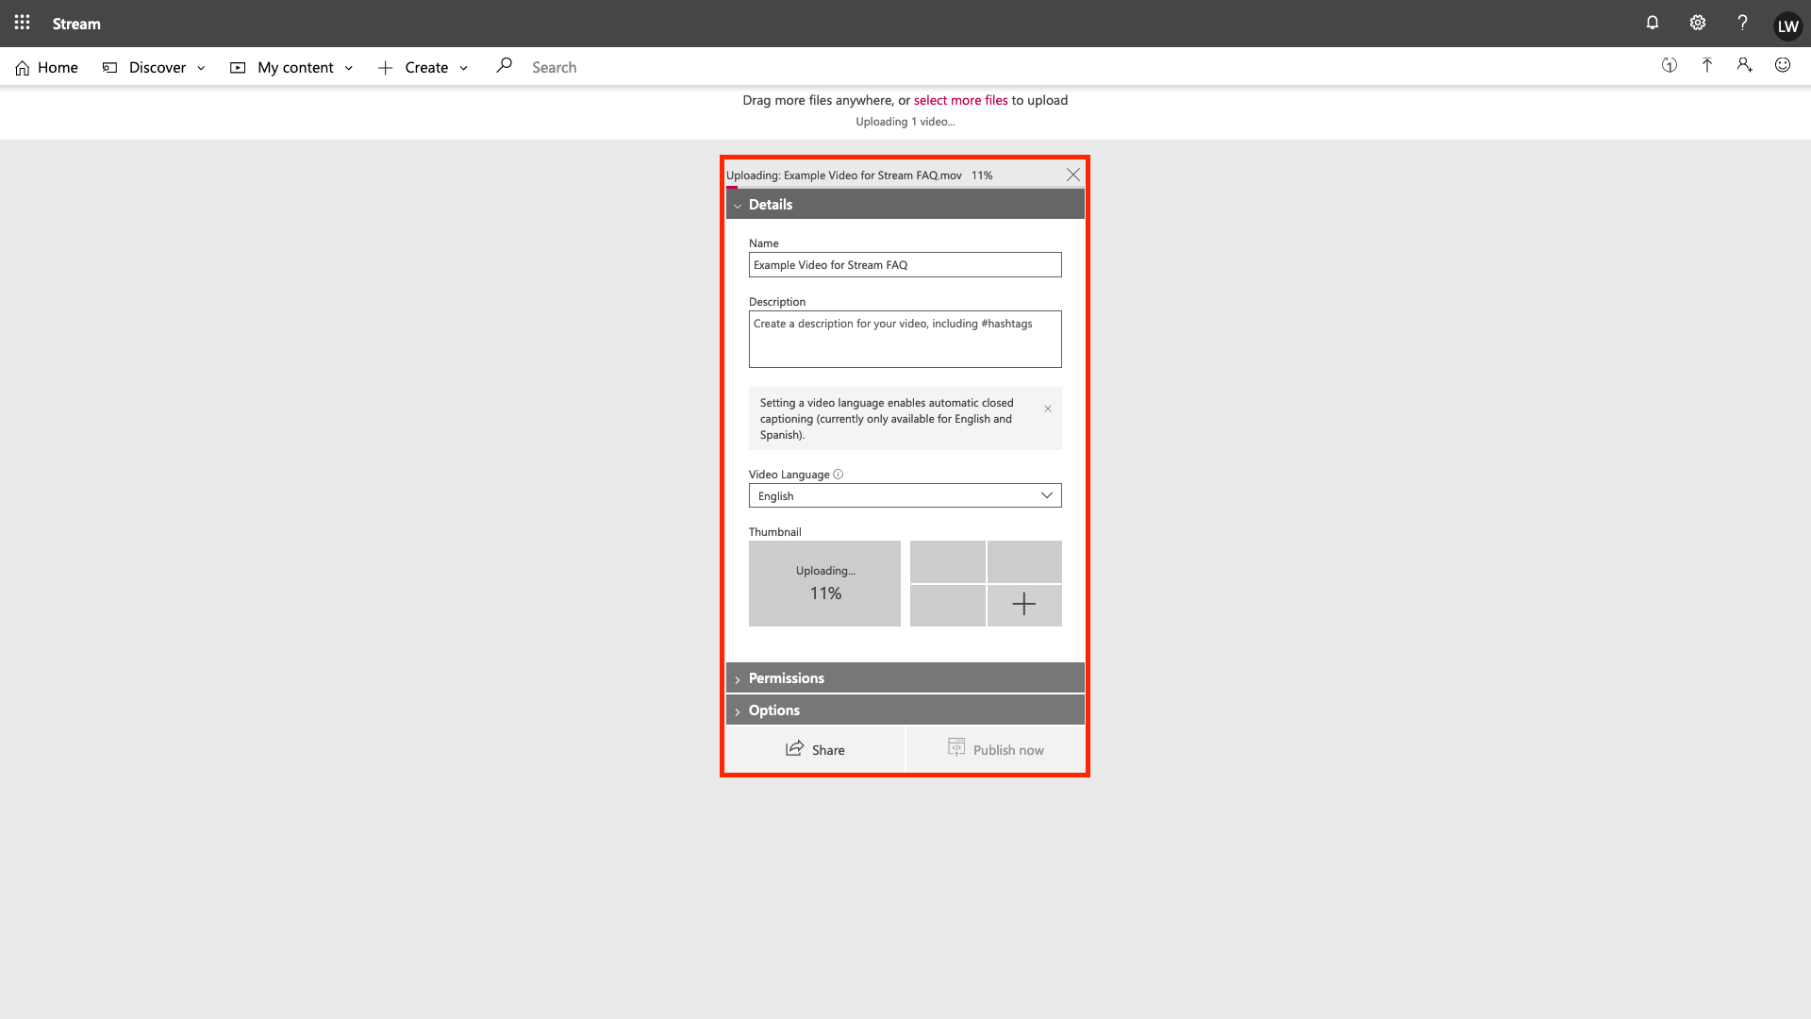Add a custom thumbnail with plus icon
This screenshot has width=1811, height=1019.
[x=1024, y=605]
